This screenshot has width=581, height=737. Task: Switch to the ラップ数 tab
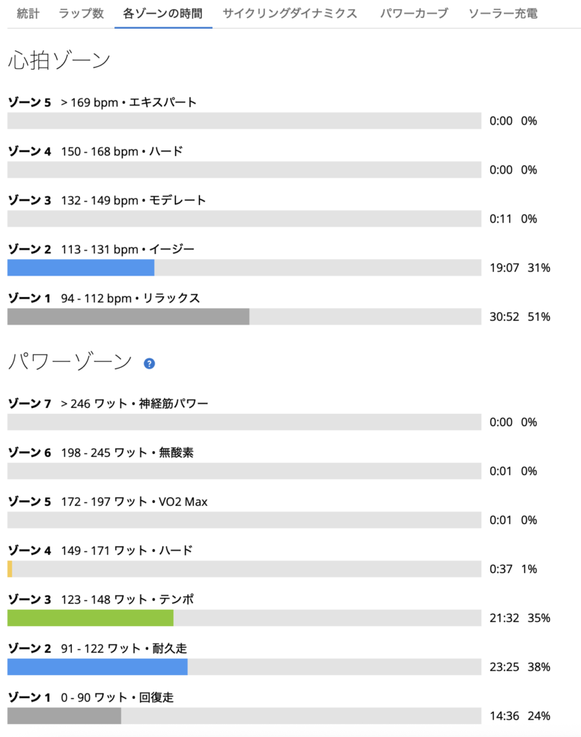point(81,14)
